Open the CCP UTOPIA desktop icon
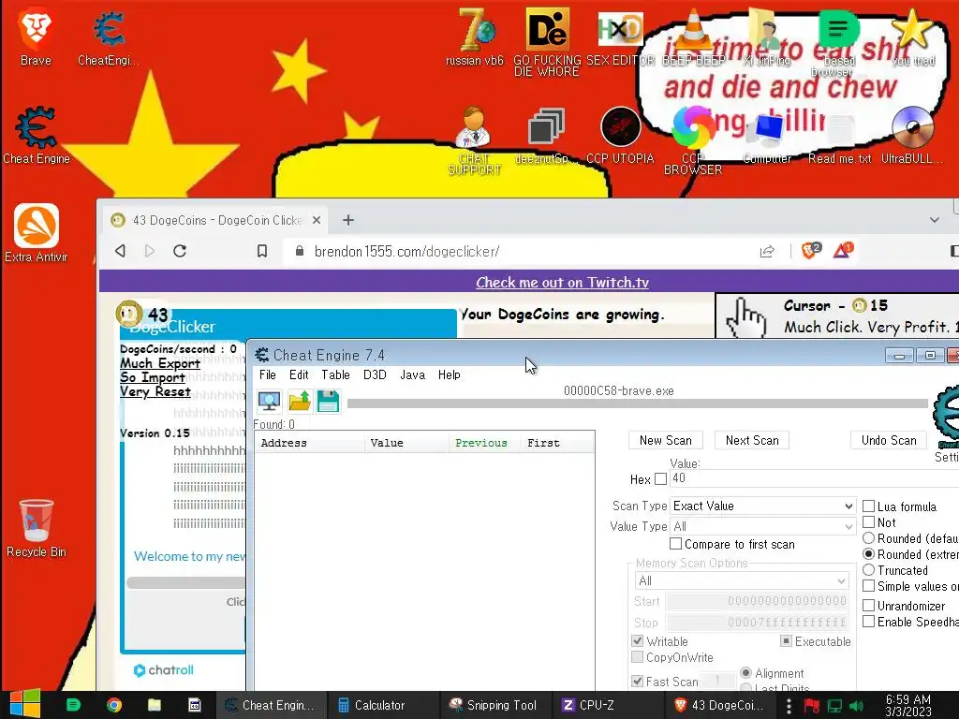The image size is (959, 719). pos(620,135)
